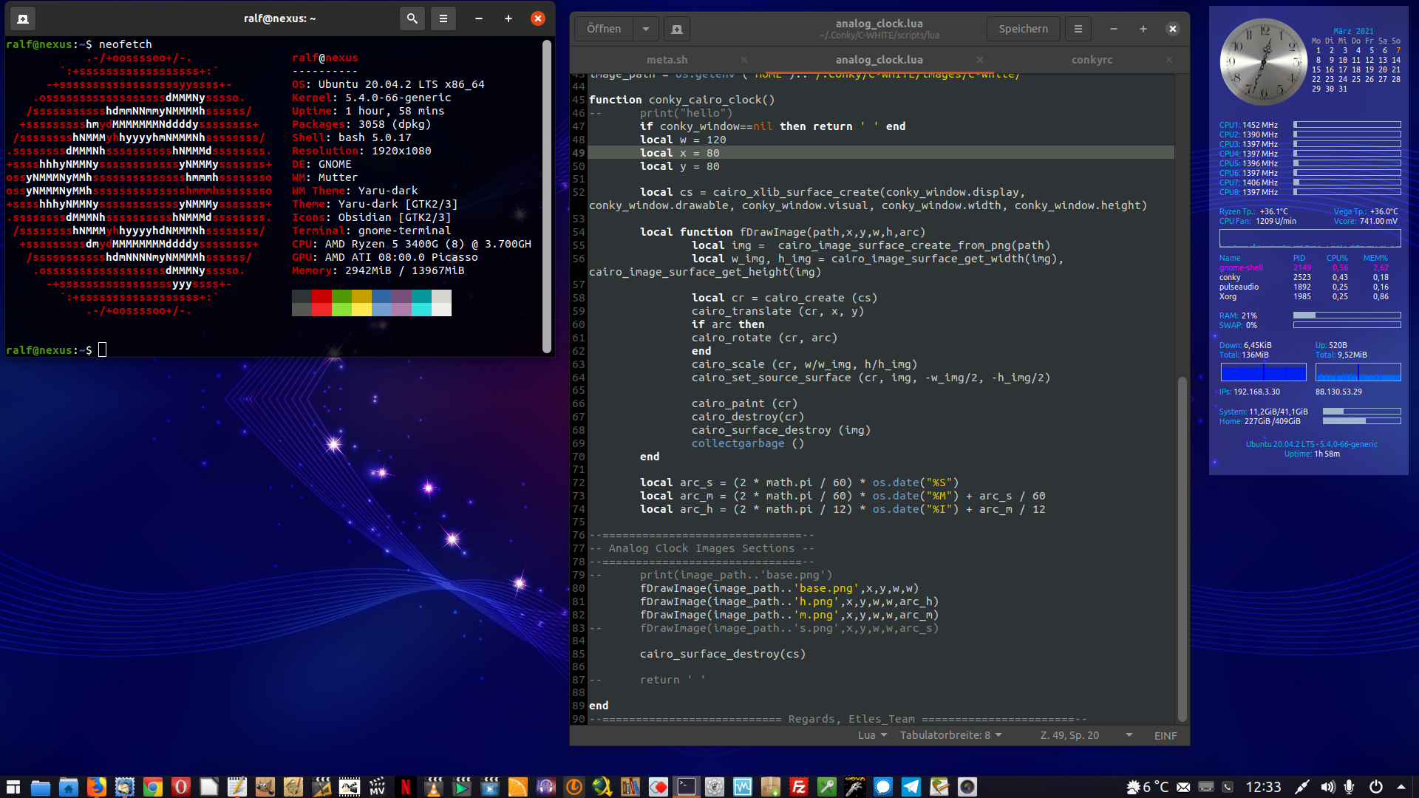1419x798 pixels.
Task: Toggle the volume speaker icon in tray
Action: (1327, 787)
